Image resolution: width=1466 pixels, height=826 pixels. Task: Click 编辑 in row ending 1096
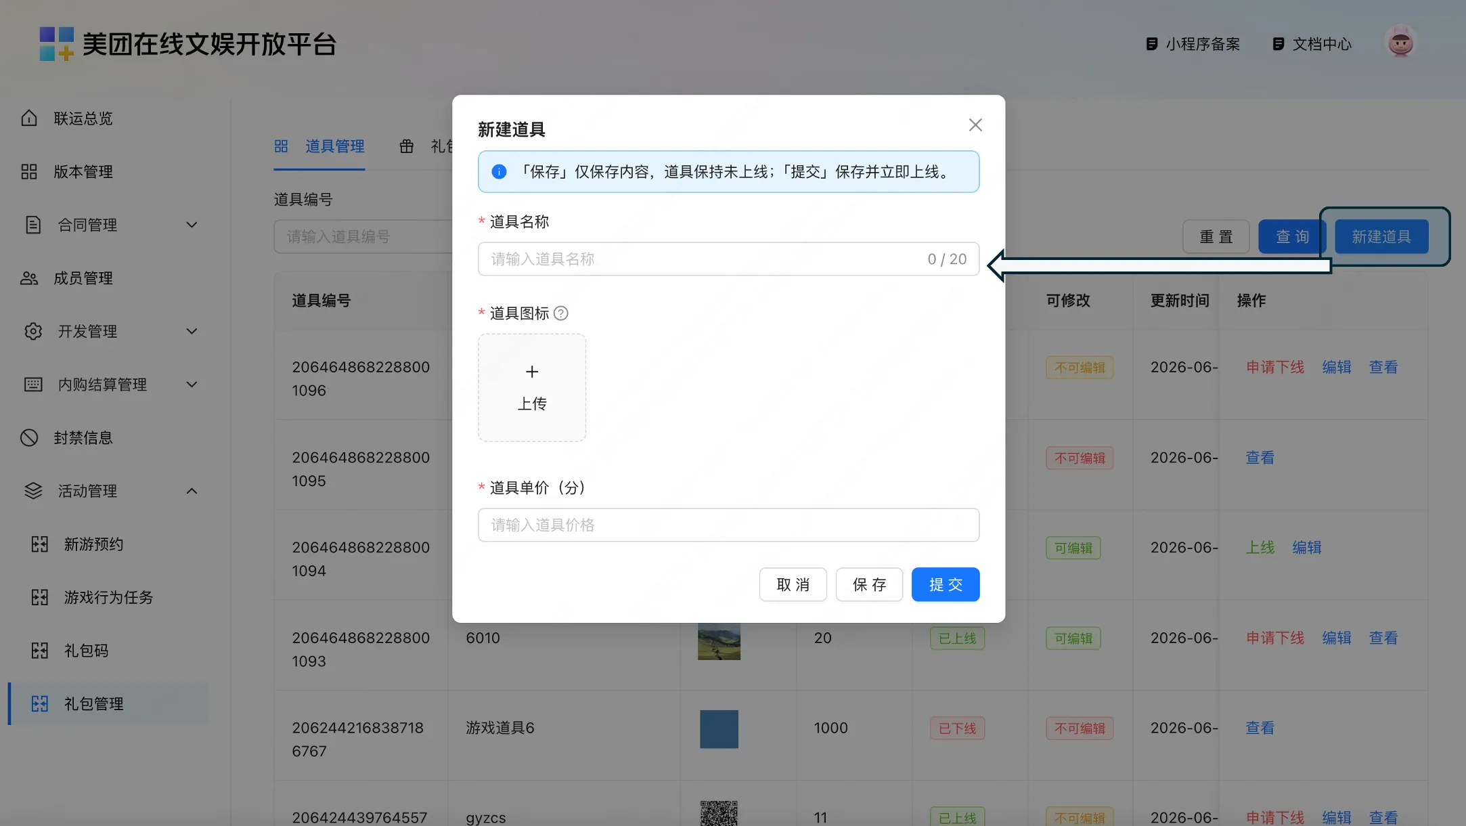coord(1337,367)
